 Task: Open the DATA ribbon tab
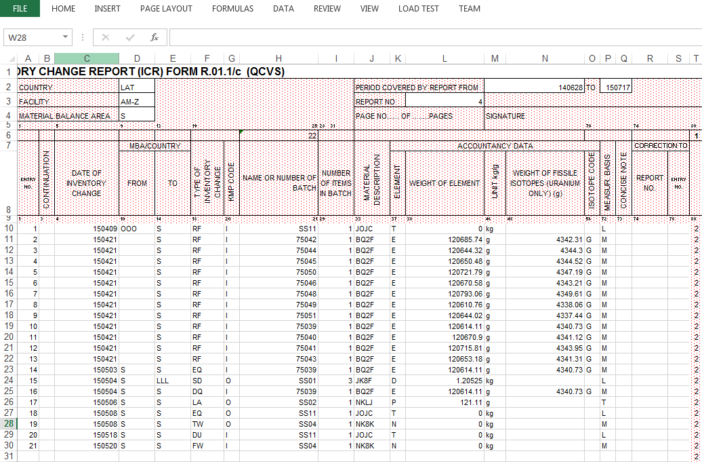(283, 9)
